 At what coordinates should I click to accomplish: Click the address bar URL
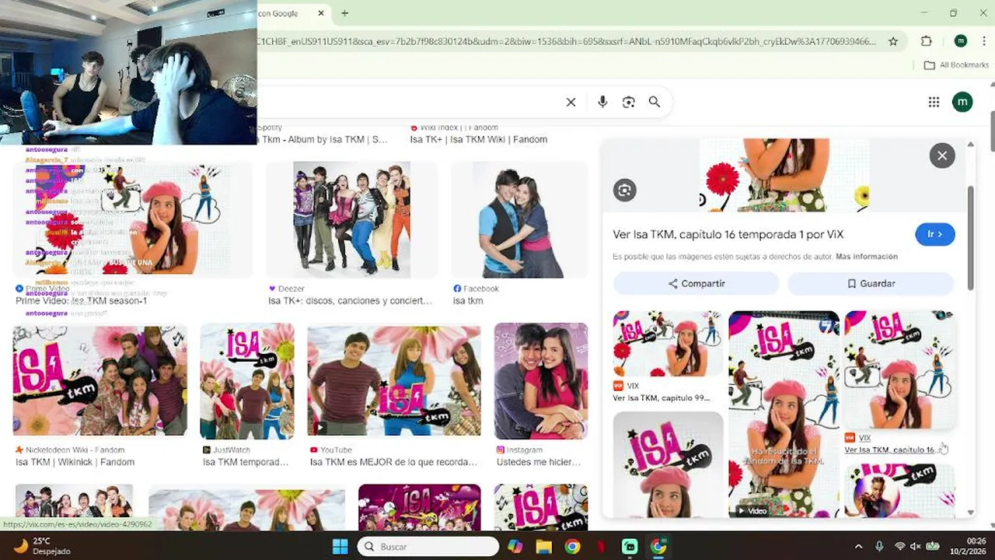(x=567, y=41)
